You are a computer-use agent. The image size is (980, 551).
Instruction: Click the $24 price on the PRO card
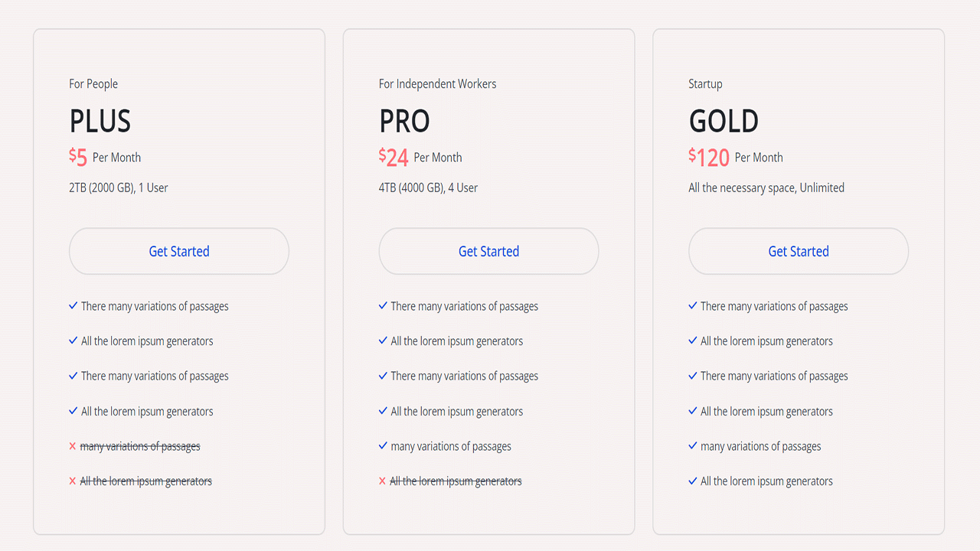(x=394, y=156)
